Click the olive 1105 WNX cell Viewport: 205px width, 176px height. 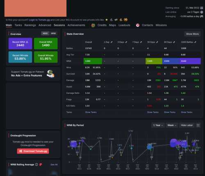(154, 61)
